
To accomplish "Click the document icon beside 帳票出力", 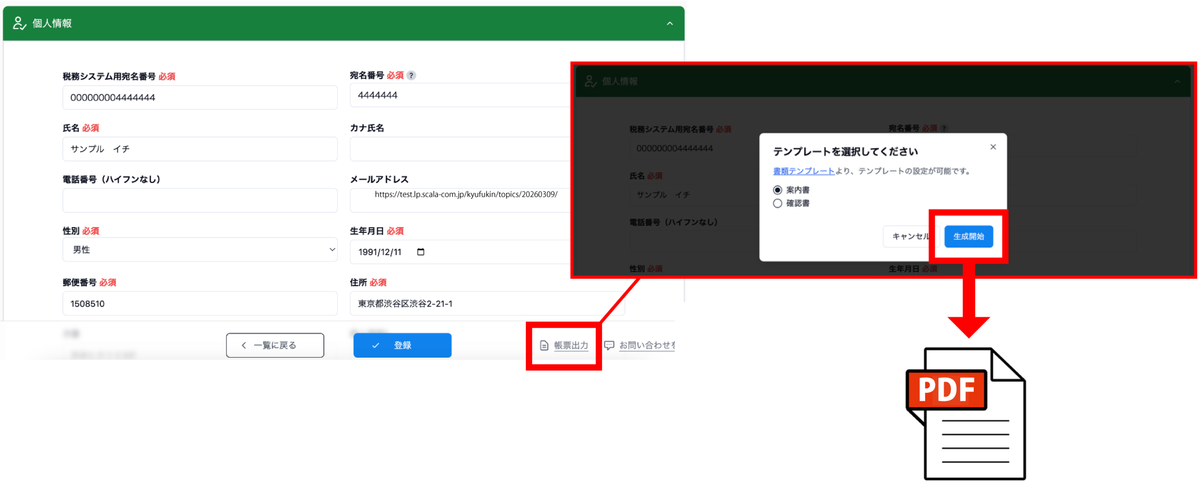I will (544, 345).
